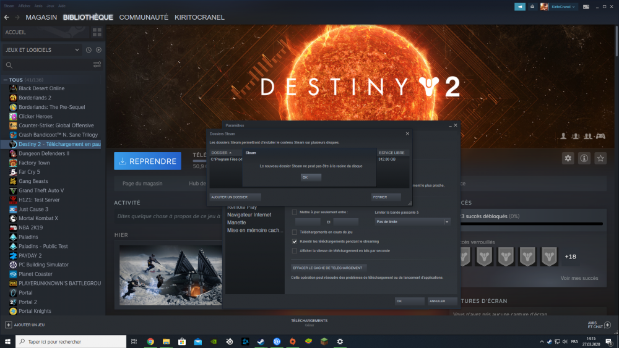Click the game settings gear icon
619x348 pixels.
pyautogui.click(x=568, y=158)
